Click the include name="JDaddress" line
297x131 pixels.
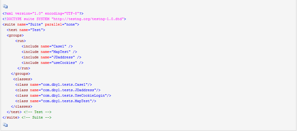click(51, 57)
